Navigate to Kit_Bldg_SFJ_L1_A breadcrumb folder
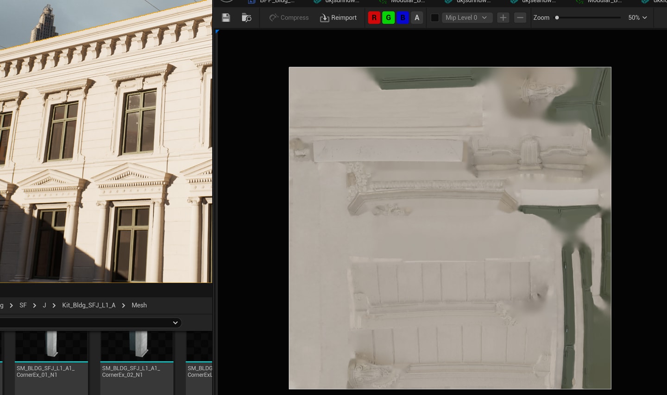Viewport: 667px width, 395px height. [x=88, y=305]
